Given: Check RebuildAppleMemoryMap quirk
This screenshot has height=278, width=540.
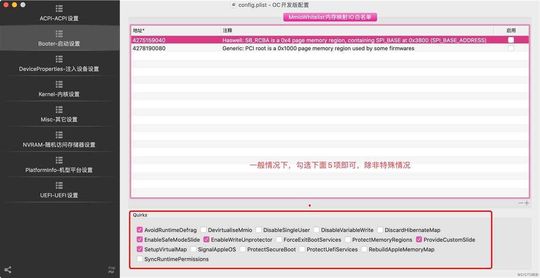Looking at the screenshot, I should click(364, 249).
